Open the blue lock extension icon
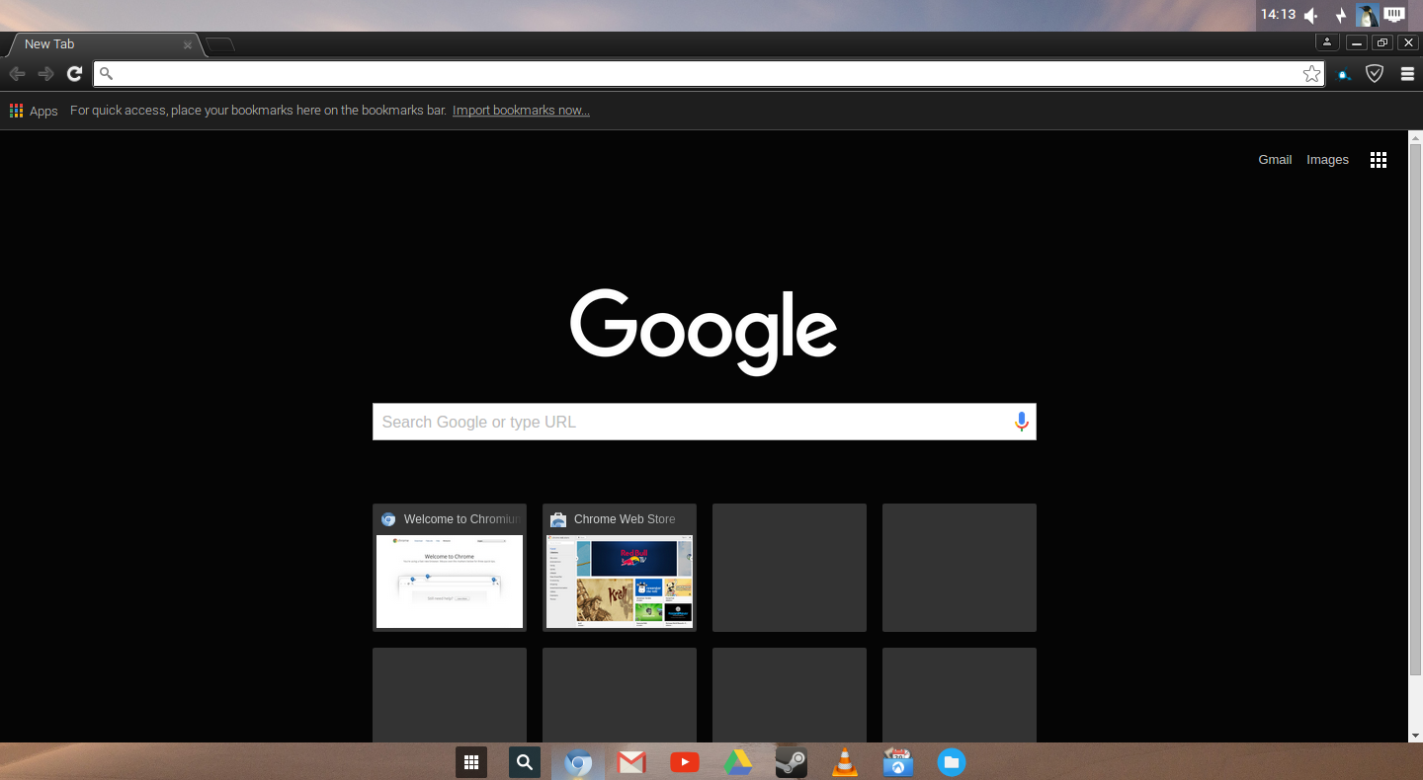The width and height of the screenshot is (1423, 780). point(1344,74)
